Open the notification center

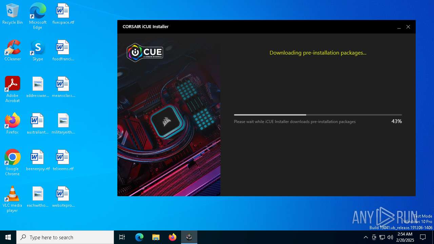pyautogui.click(x=423, y=237)
